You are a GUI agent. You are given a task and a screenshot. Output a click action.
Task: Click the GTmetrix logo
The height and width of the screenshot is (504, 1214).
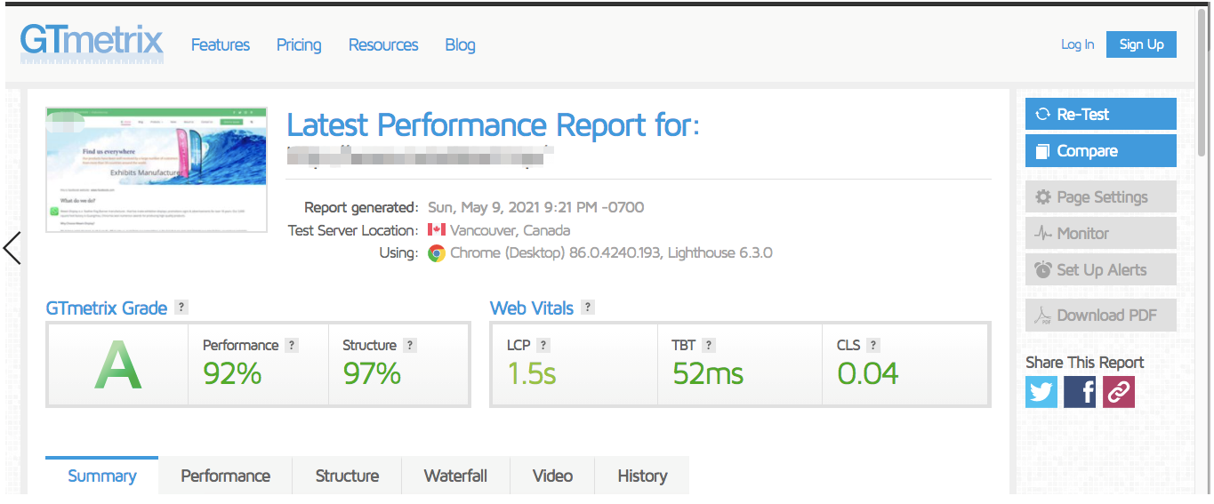click(92, 43)
